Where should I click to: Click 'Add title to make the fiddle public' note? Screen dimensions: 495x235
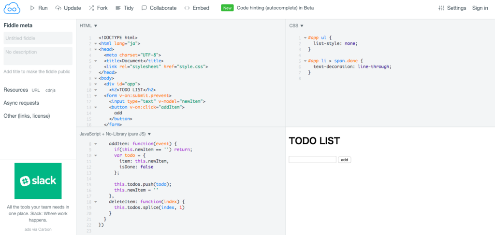coord(37,71)
